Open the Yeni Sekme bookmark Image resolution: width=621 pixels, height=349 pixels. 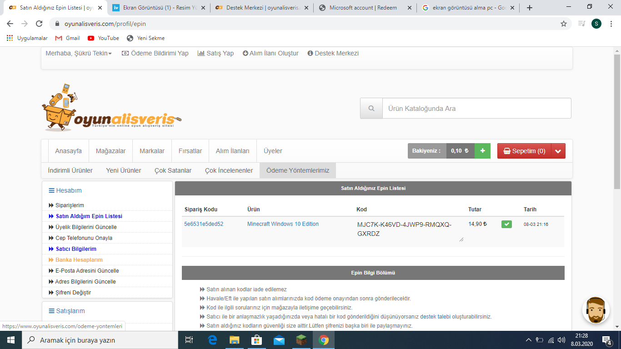pyautogui.click(x=146, y=38)
